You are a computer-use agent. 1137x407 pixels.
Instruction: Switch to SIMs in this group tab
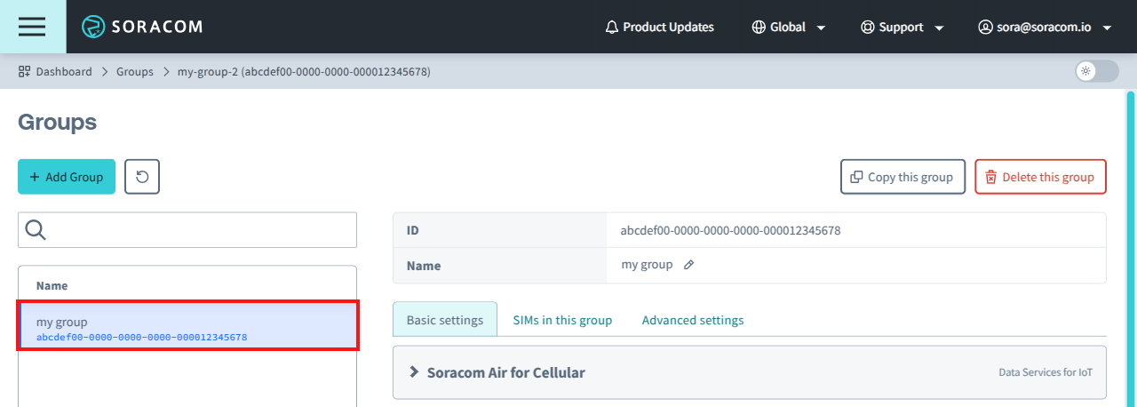click(562, 320)
